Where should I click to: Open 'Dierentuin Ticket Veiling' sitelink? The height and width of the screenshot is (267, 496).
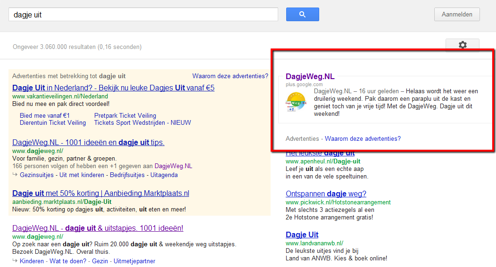pyautogui.click(x=53, y=122)
